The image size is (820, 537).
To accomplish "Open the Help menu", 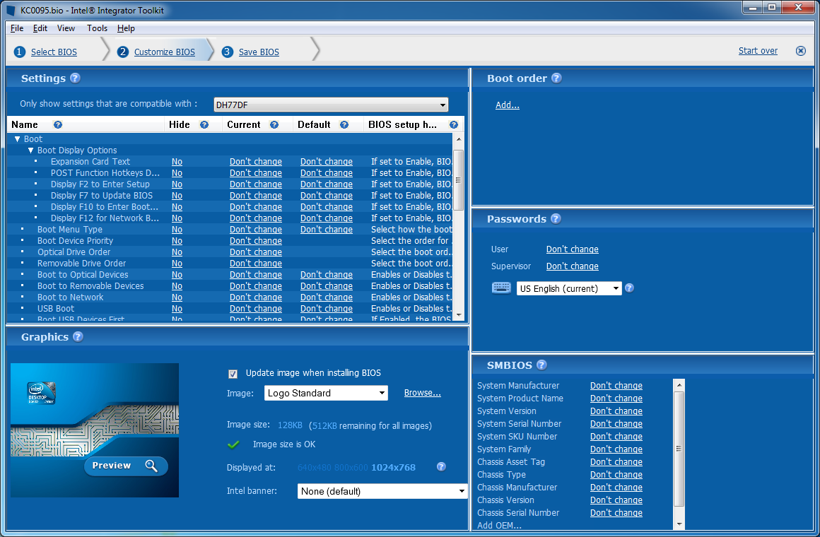I will 126,28.
